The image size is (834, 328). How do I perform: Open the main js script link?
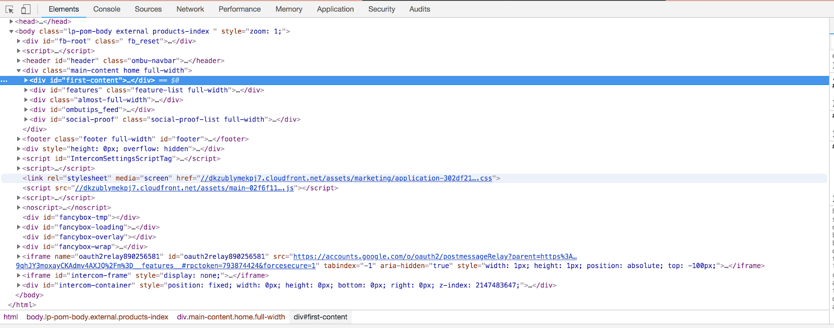click(x=185, y=188)
